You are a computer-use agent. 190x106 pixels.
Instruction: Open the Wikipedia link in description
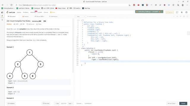18,33
